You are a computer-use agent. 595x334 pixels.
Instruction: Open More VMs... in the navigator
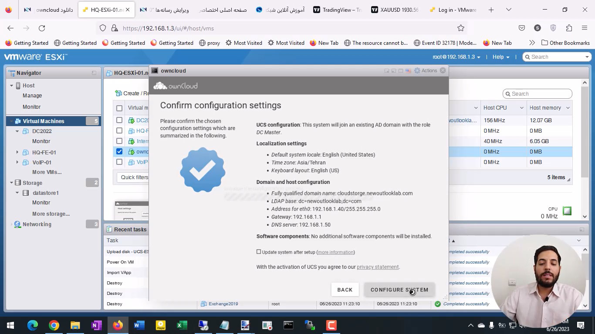coord(47,172)
